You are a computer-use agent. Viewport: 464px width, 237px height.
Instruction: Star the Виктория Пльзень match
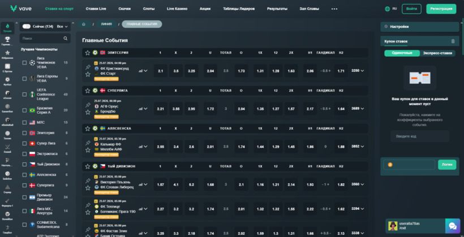(x=88, y=188)
